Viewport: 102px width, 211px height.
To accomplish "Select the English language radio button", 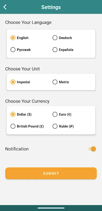I will [x=13, y=38].
